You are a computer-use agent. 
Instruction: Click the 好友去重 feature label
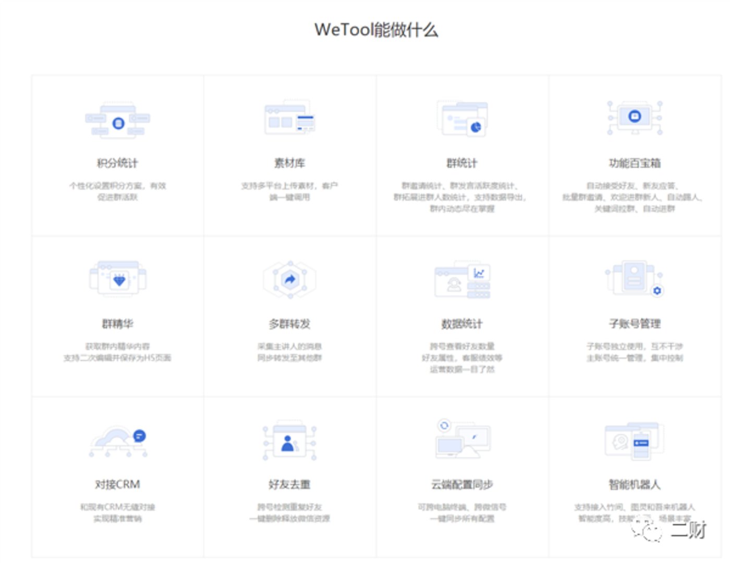[289, 484]
